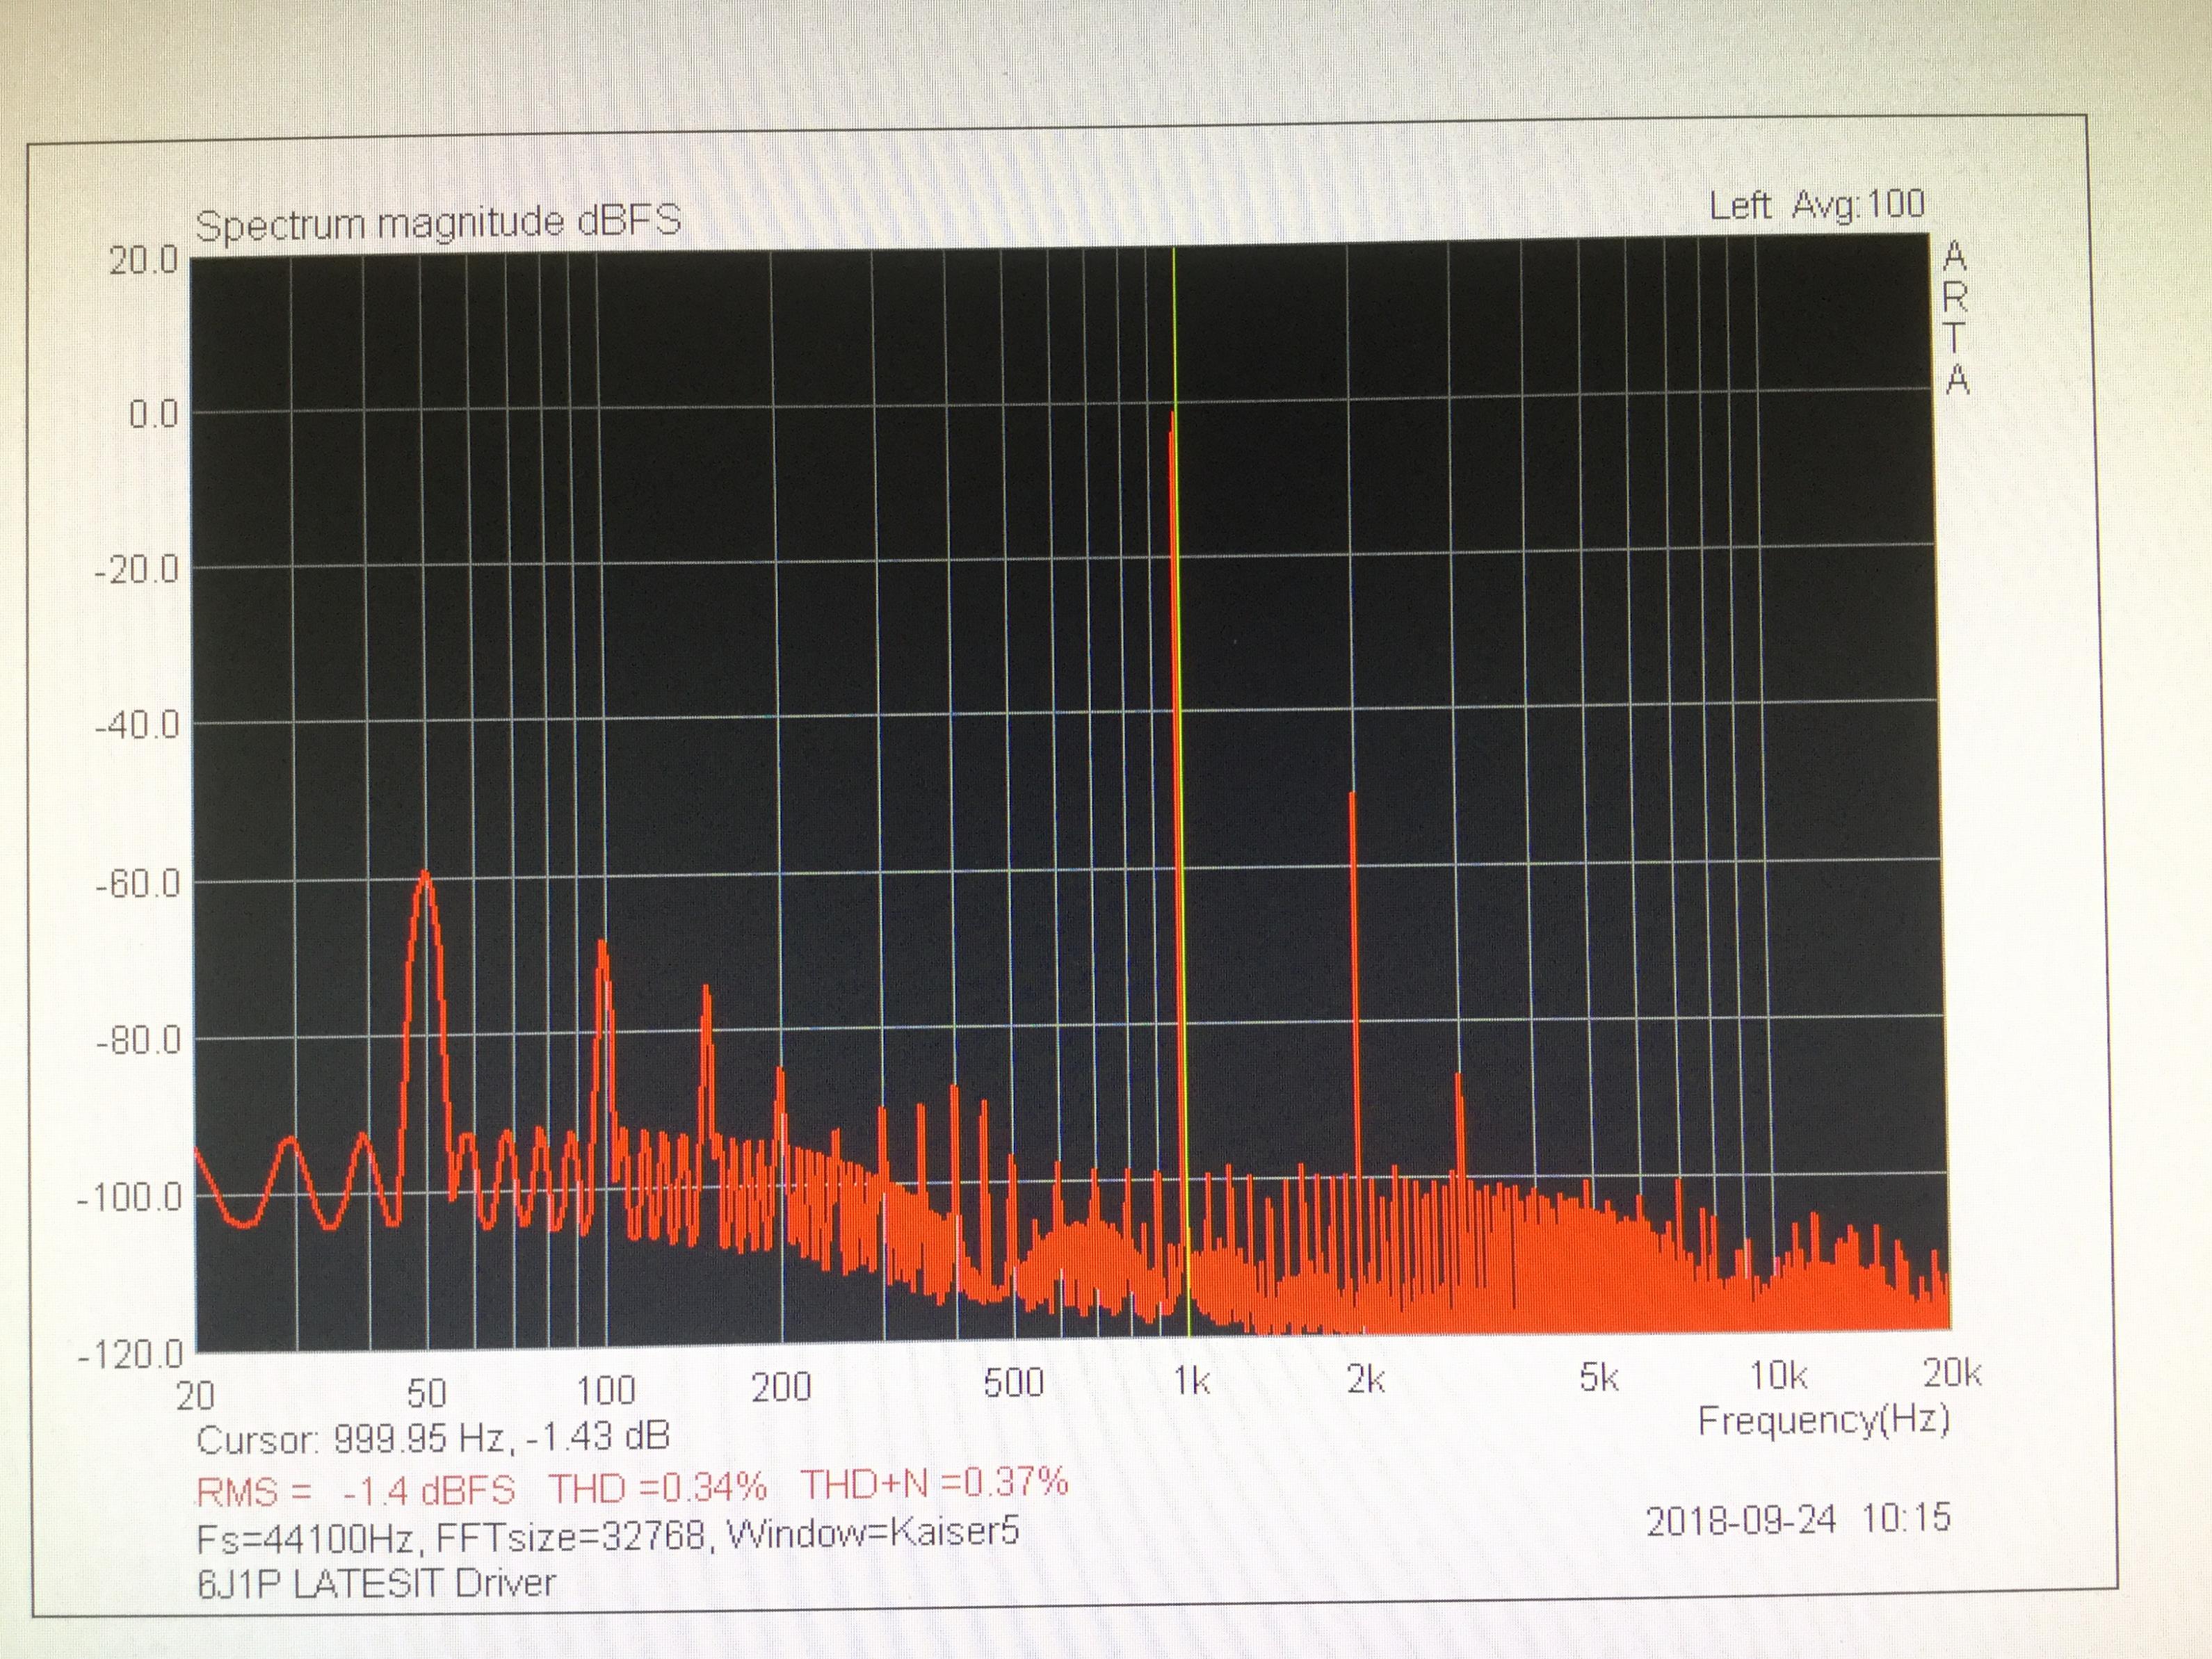Screen dimensions: 2212x1659
Task: Click the '-40.0' y-axis label
Action: [137, 725]
